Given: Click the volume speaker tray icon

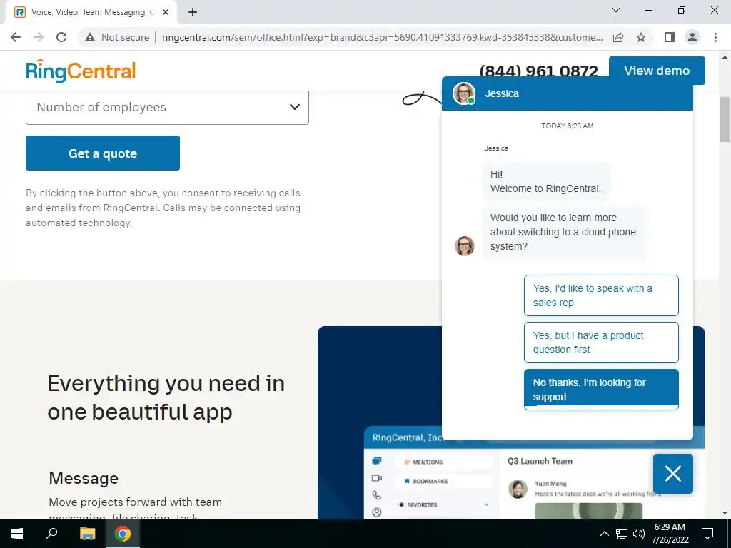Looking at the screenshot, I should (639, 534).
